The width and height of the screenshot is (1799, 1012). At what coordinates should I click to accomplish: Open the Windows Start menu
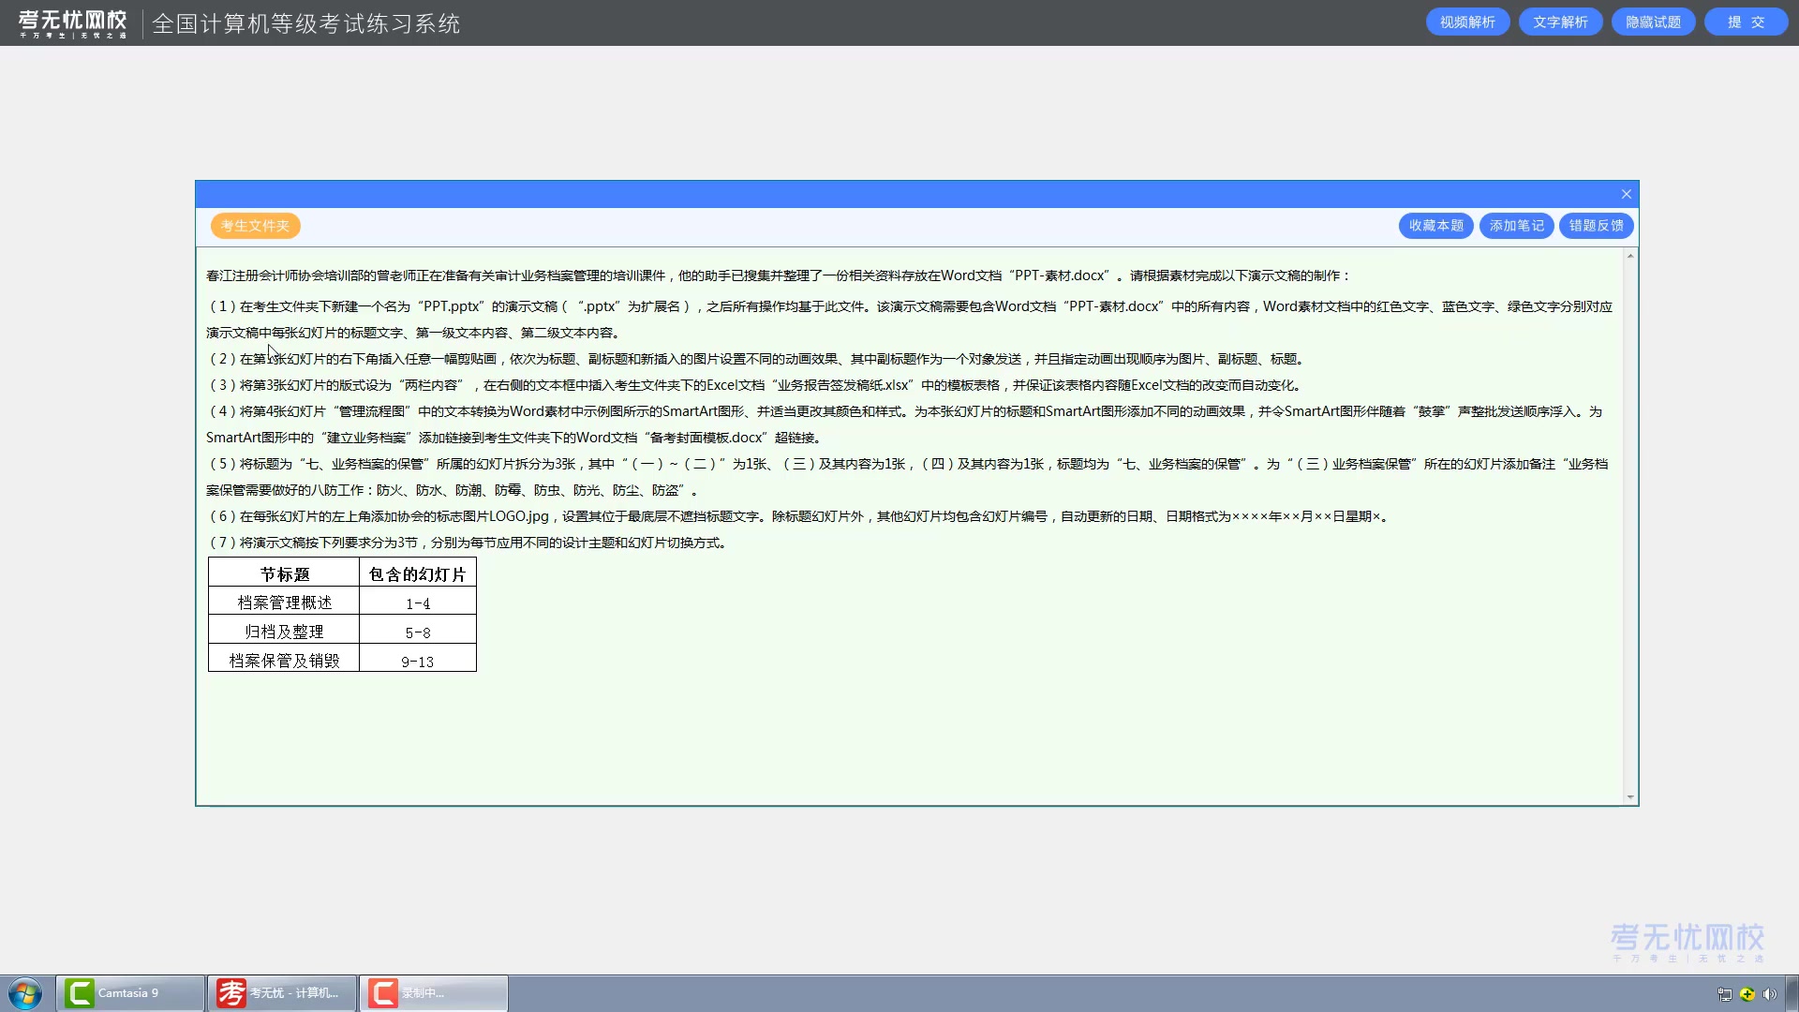click(x=24, y=992)
